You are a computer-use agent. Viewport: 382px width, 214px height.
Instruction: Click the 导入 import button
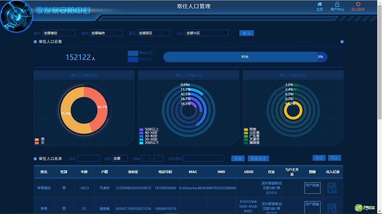point(334,158)
